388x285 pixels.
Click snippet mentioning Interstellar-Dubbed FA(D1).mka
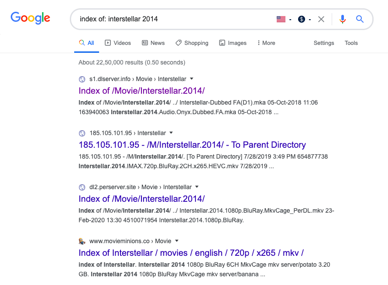(x=198, y=107)
